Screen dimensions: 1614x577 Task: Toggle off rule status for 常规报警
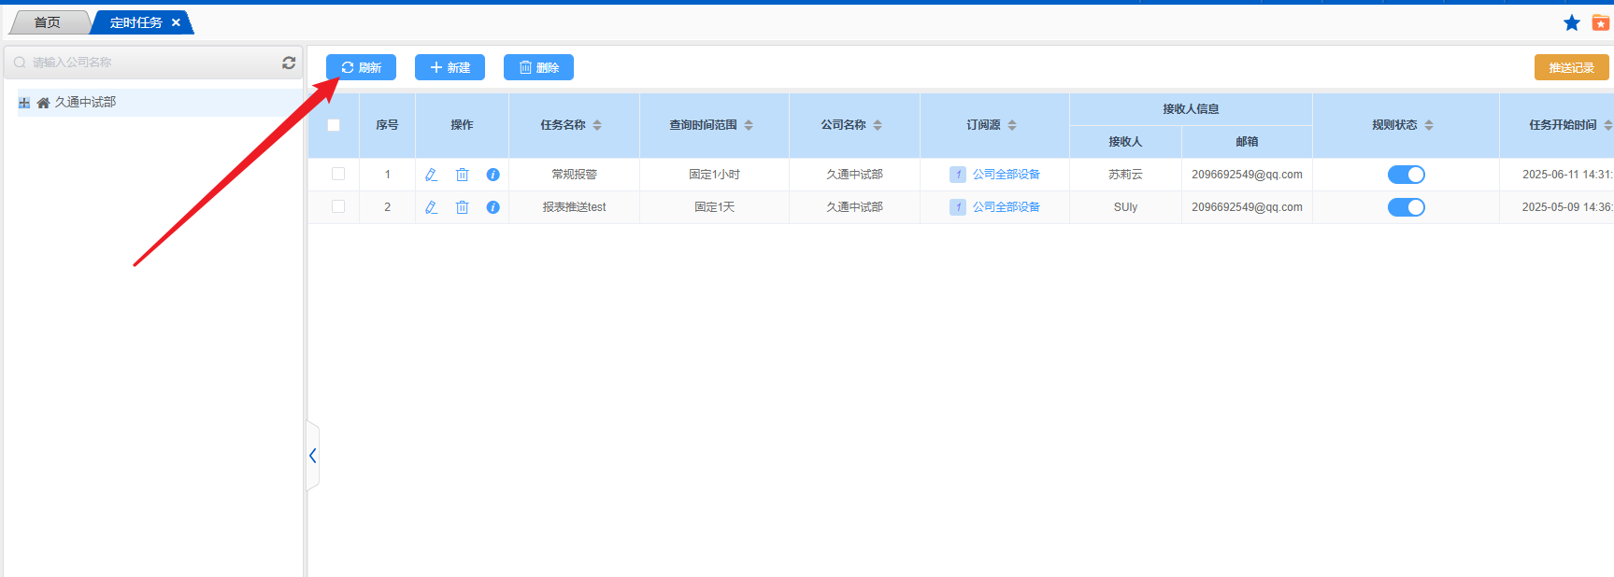1406,175
